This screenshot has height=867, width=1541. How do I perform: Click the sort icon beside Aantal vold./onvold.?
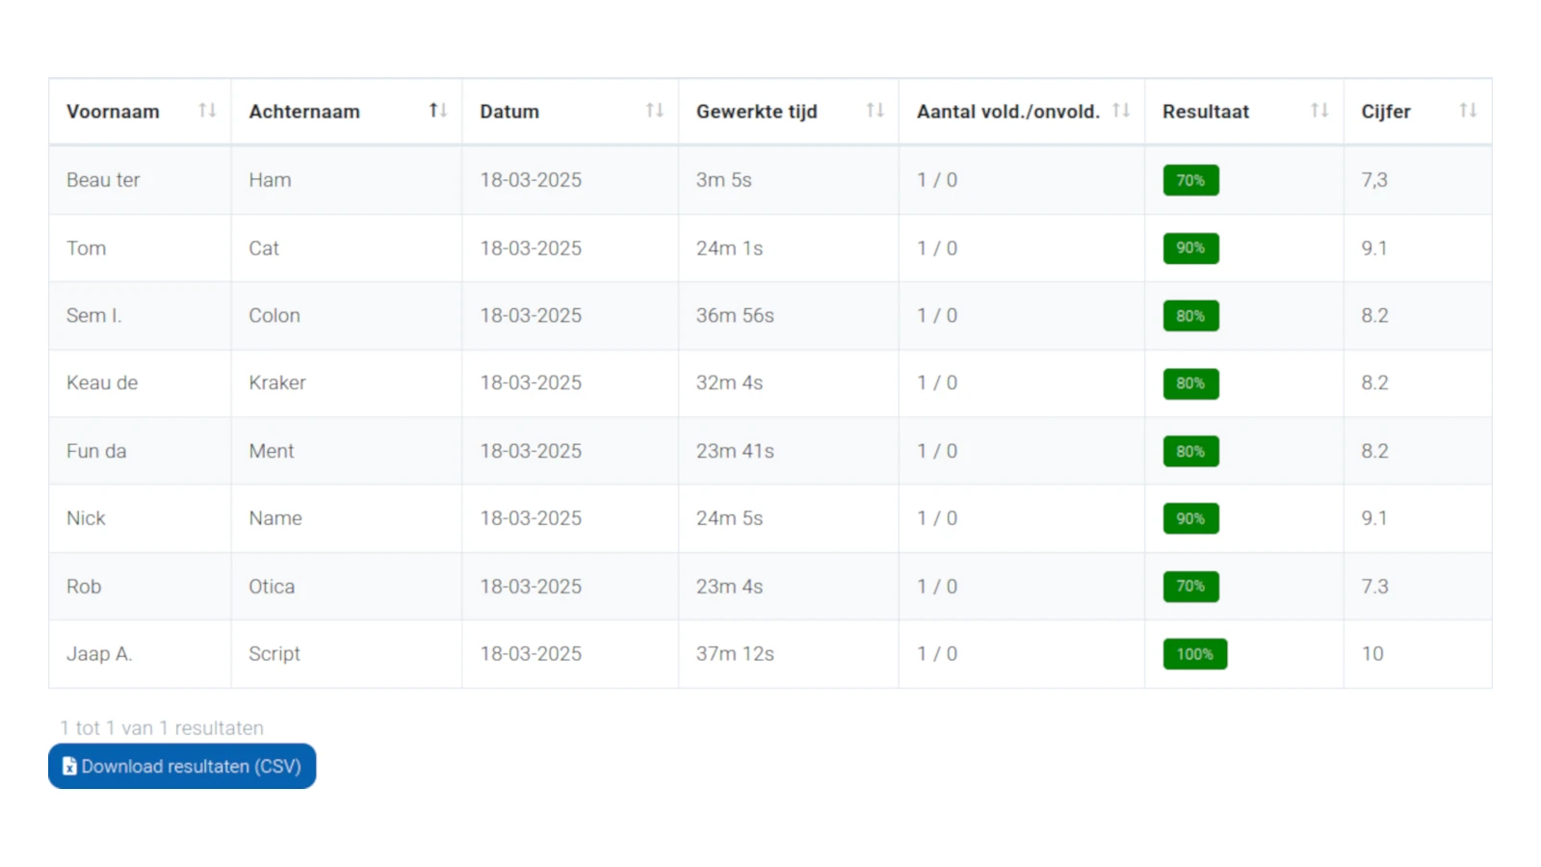1121,110
